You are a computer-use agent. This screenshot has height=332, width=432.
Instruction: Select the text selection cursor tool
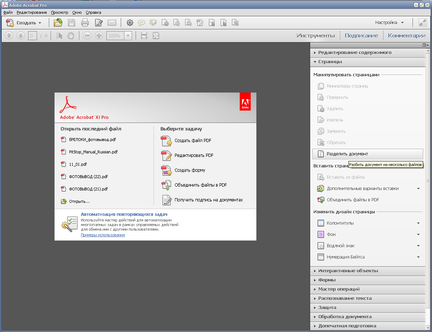point(59,36)
